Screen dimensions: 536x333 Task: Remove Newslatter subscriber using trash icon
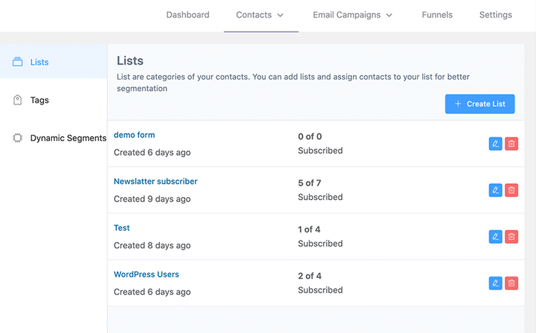pyautogui.click(x=512, y=190)
